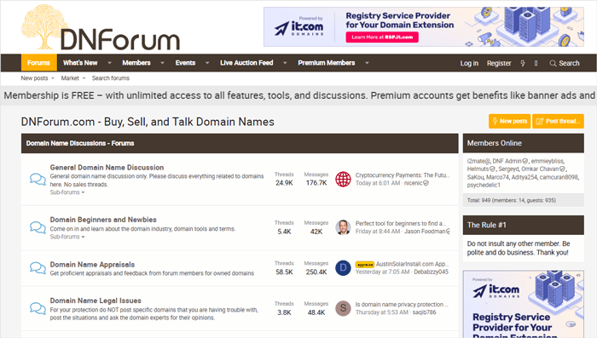Click Domain Name Discussions - Forums category header
The height and width of the screenshot is (338, 597).
point(80,143)
